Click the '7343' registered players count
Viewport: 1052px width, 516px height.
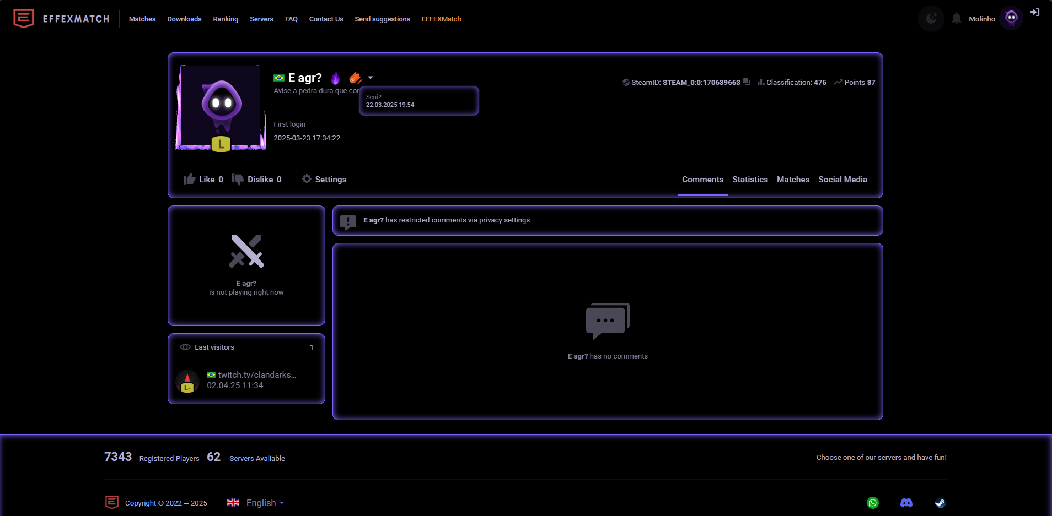coord(118,457)
